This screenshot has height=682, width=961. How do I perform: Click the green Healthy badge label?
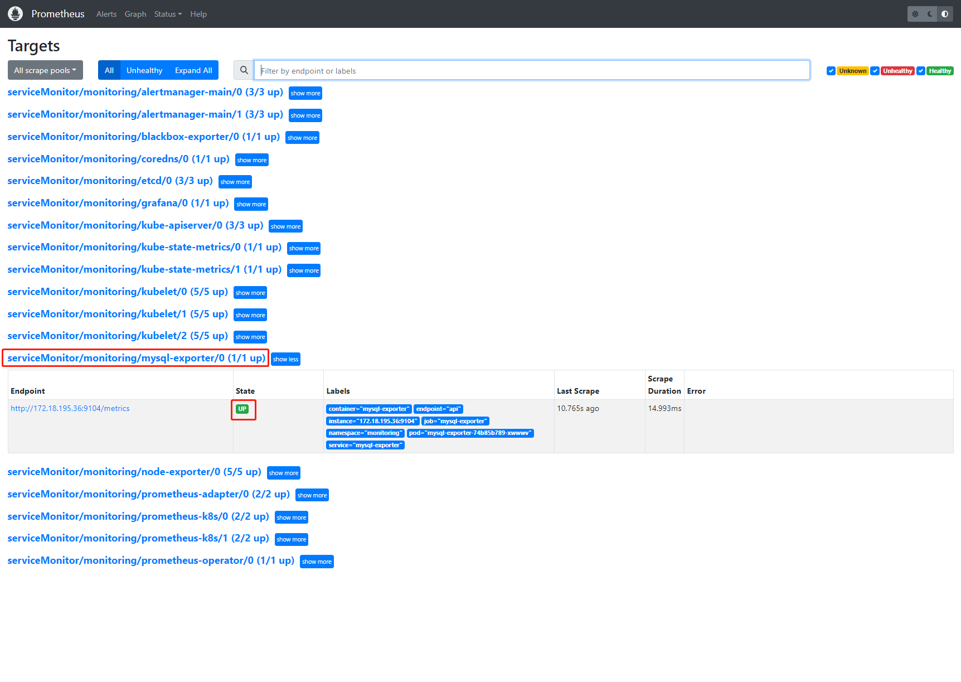(x=940, y=71)
